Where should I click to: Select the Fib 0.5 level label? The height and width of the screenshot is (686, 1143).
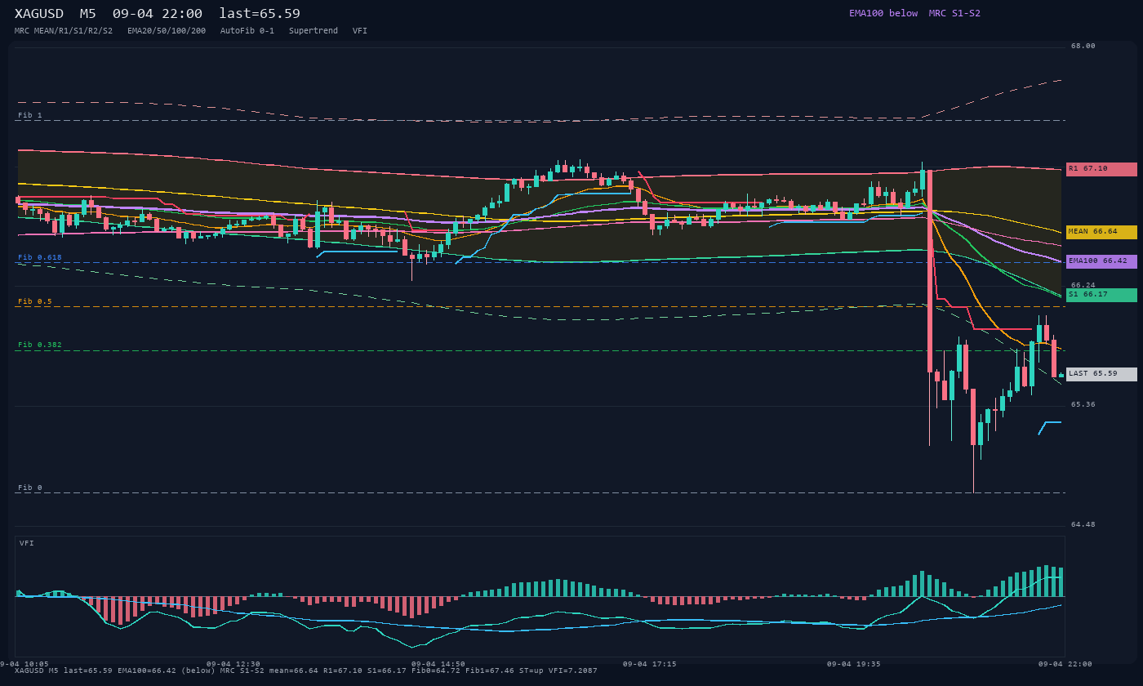tap(35, 301)
